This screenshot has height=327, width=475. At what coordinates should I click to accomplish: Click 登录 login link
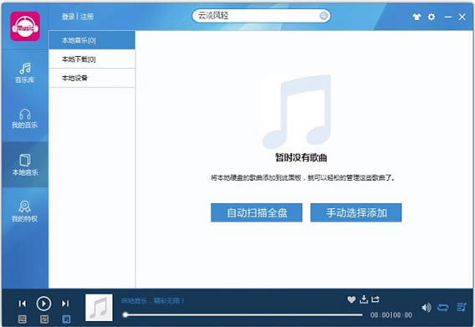point(68,17)
